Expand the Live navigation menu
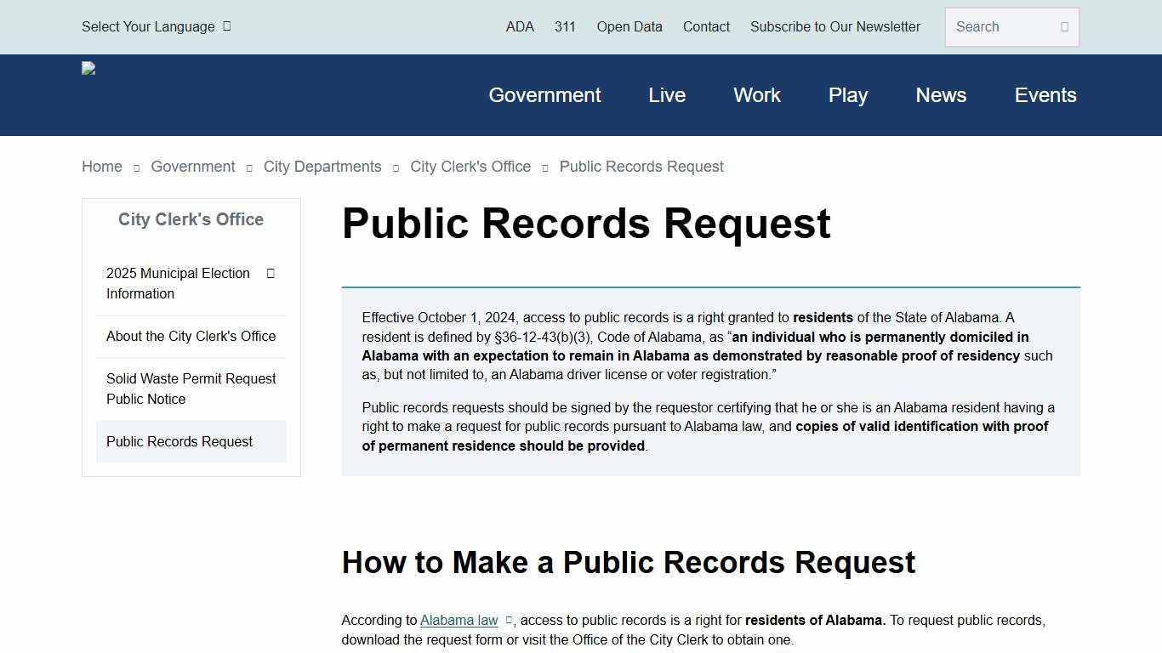 pos(666,94)
